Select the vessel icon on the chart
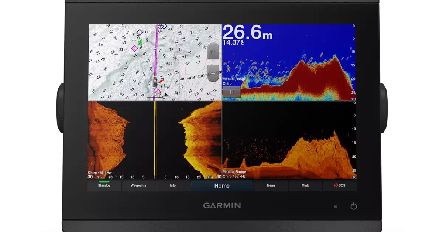 point(155,82)
